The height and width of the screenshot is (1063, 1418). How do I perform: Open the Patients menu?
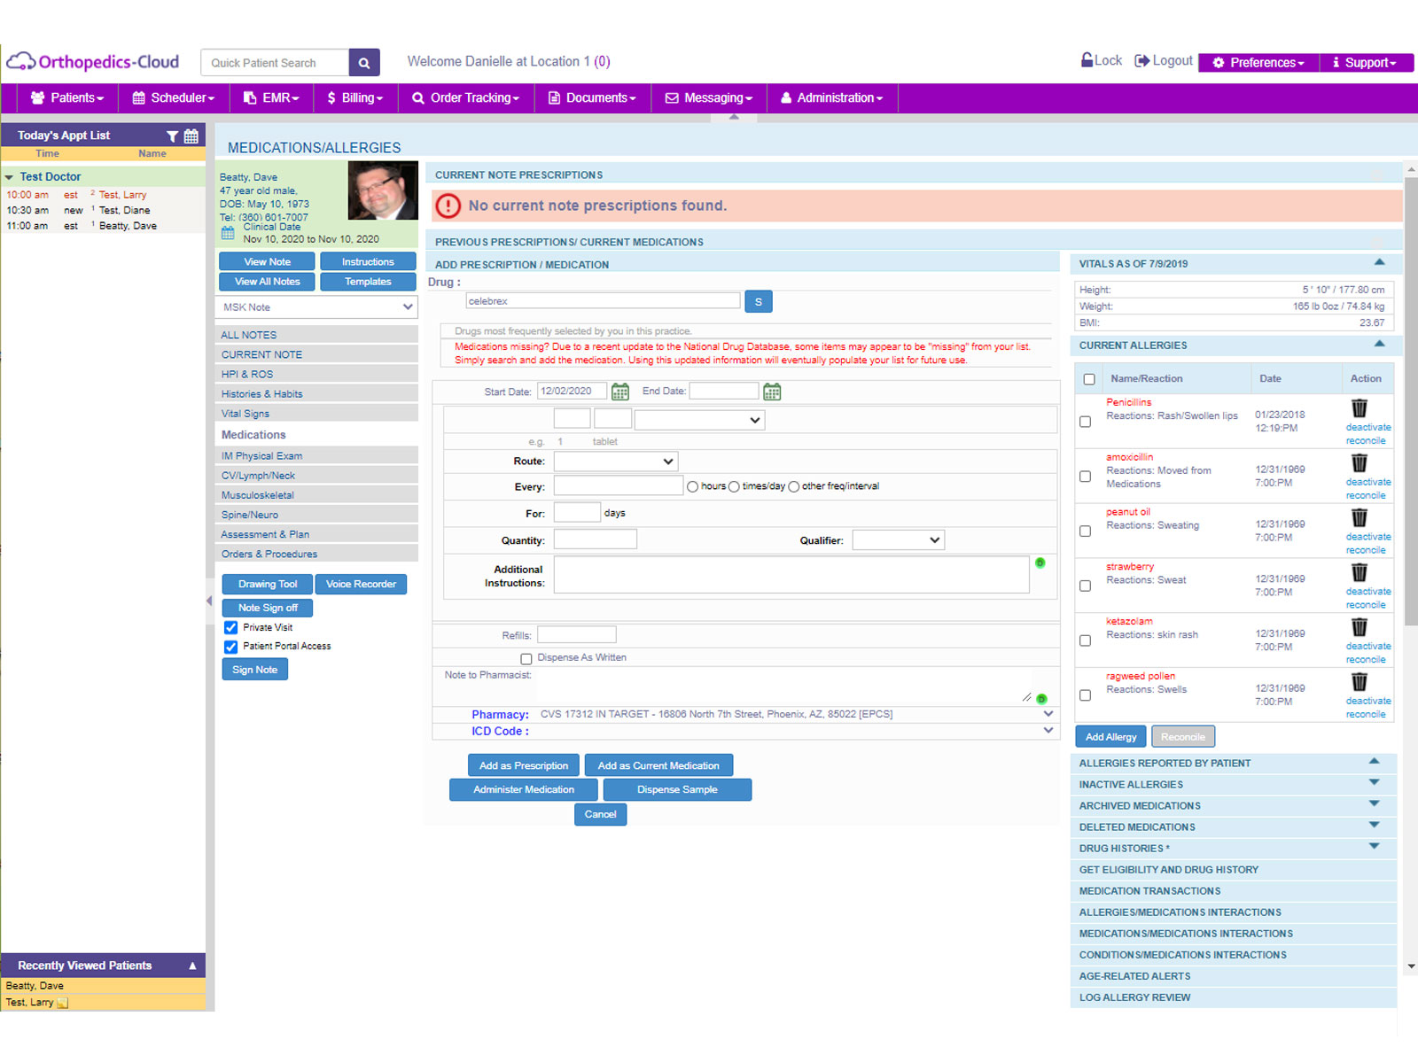[x=67, y=97]
